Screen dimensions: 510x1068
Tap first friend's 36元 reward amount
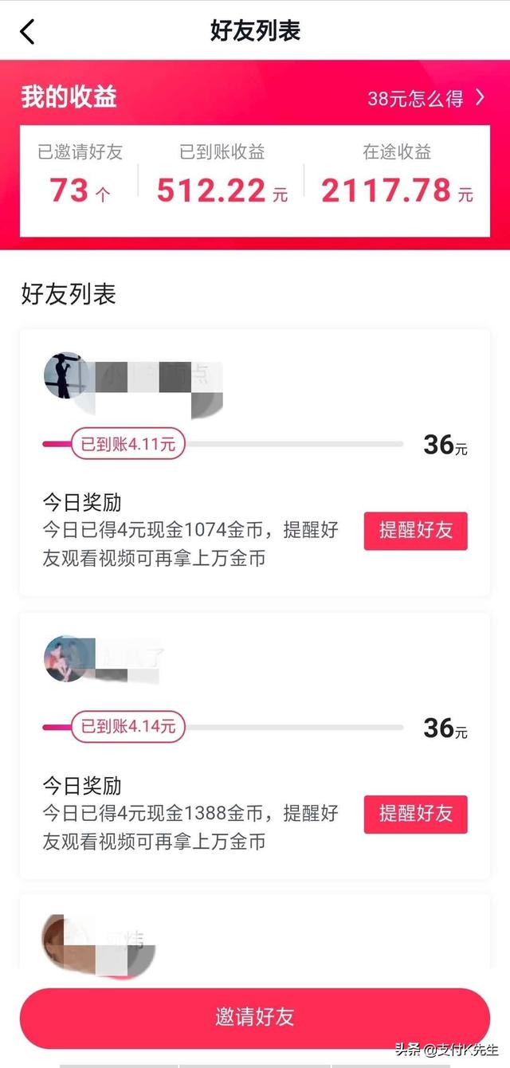point(445,445)
